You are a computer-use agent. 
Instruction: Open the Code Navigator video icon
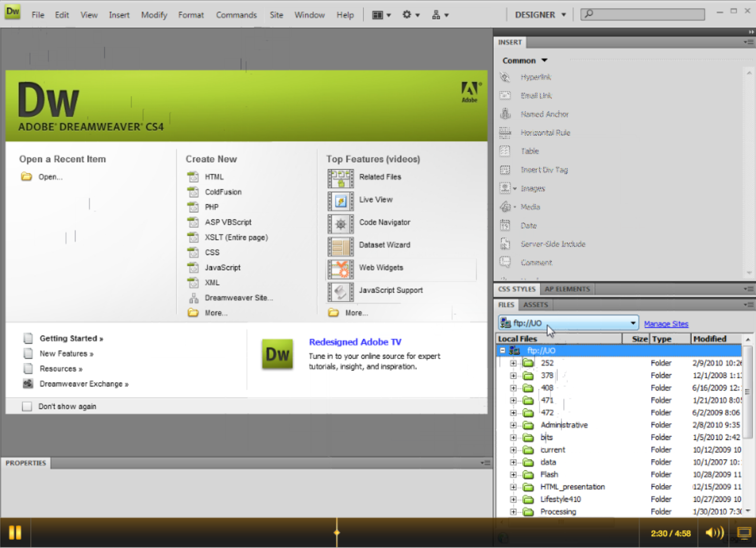pos(341,224)
